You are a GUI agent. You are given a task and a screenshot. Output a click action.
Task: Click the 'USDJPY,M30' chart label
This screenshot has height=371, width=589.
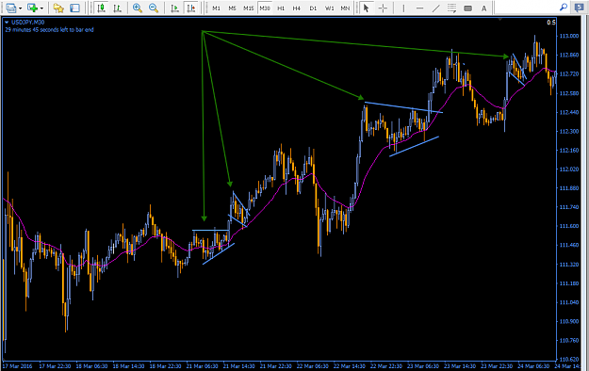tap(27, 23)
